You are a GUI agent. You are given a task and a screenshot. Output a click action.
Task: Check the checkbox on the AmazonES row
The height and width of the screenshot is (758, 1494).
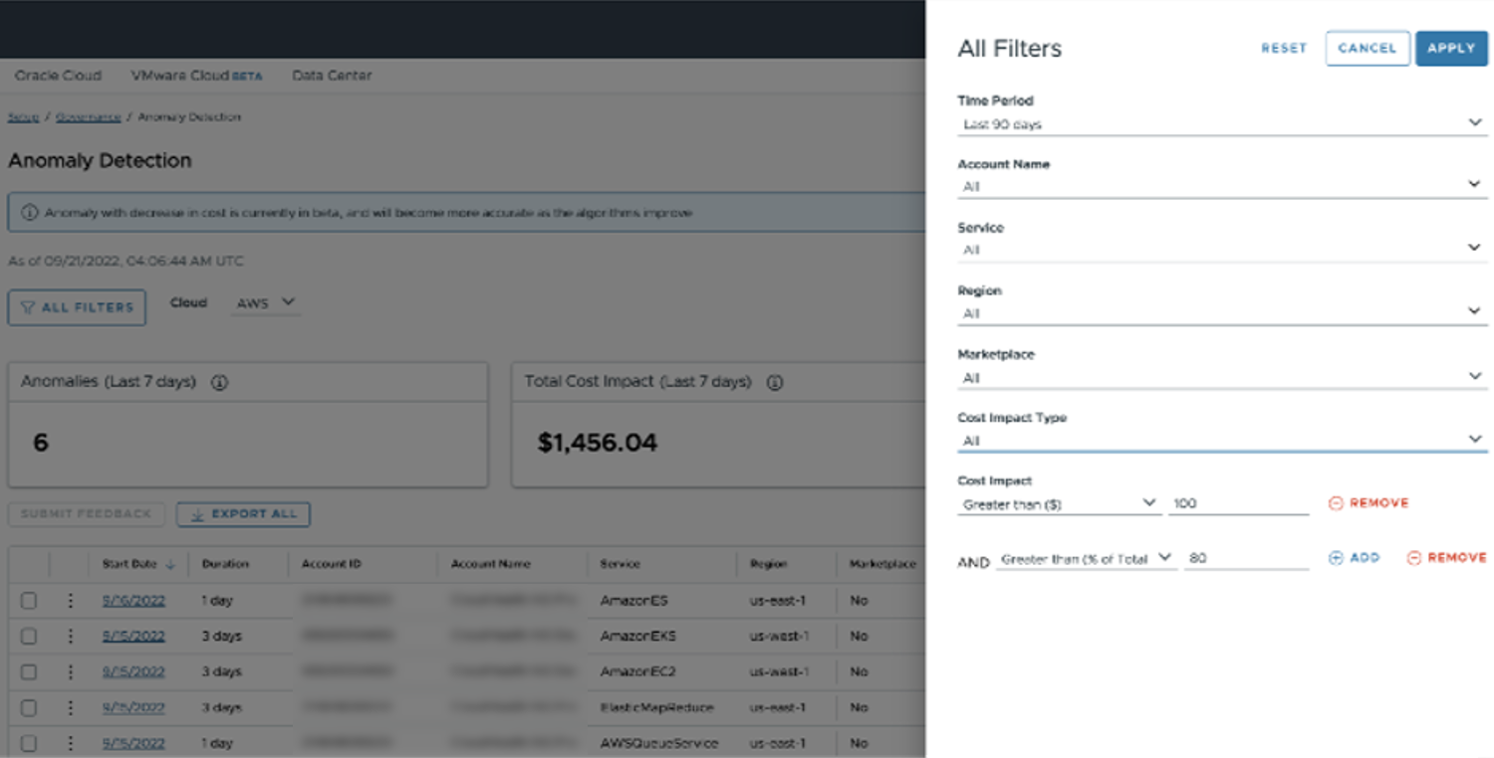pos(29,600)
